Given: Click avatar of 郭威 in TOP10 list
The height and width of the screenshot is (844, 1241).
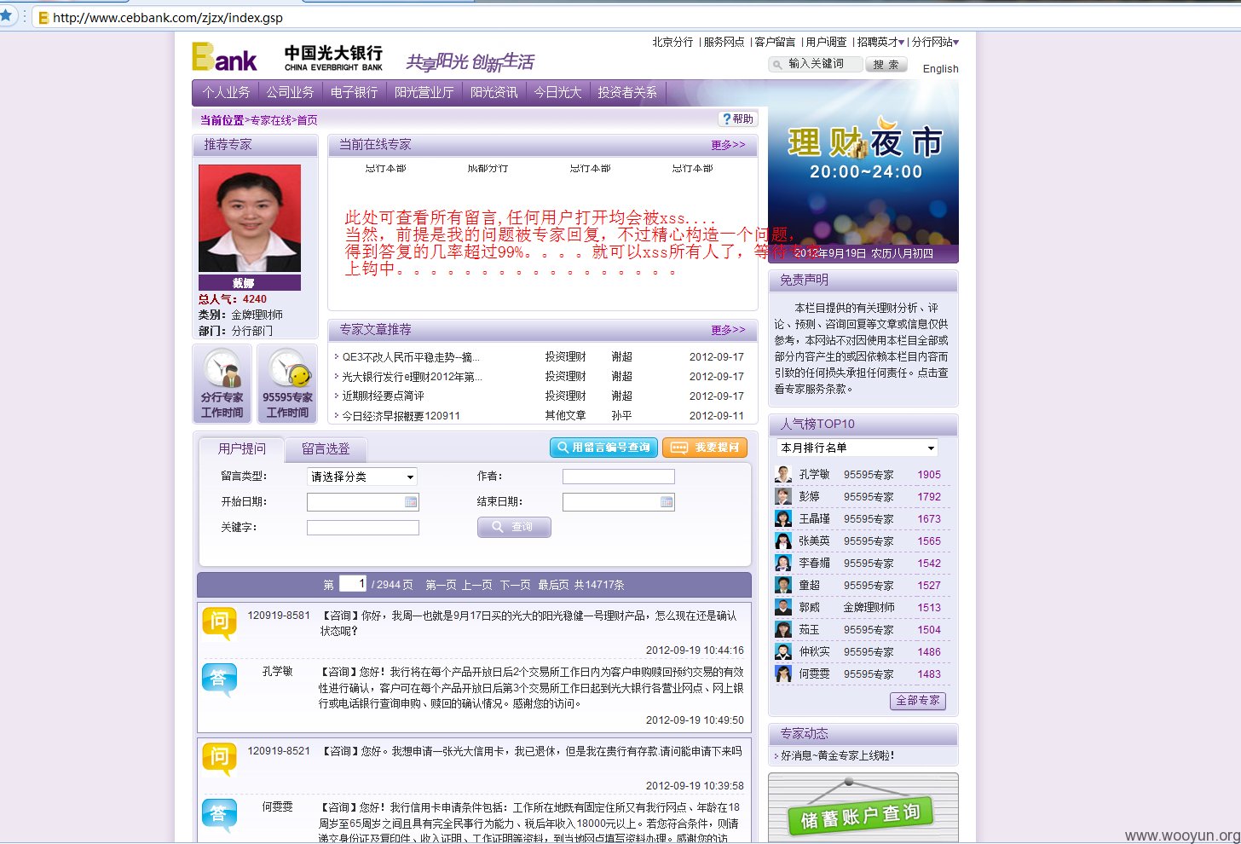Looking at the screenshot, I should click(783, 608).
